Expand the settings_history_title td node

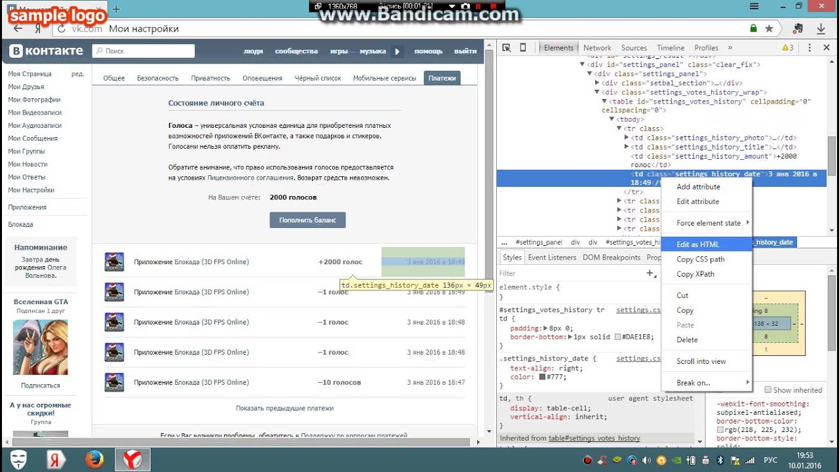[627, 147]
